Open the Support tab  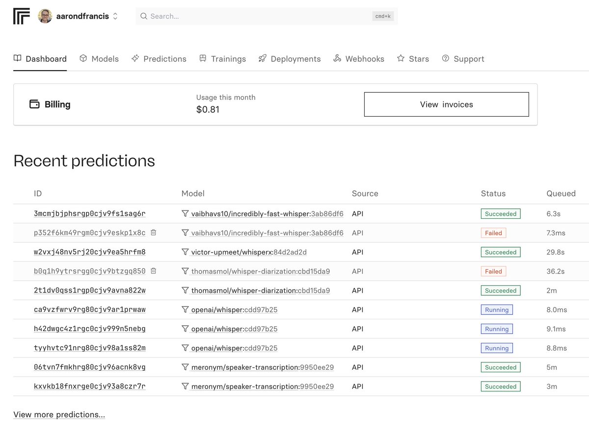pyautogui.click(x=463, y=59)
